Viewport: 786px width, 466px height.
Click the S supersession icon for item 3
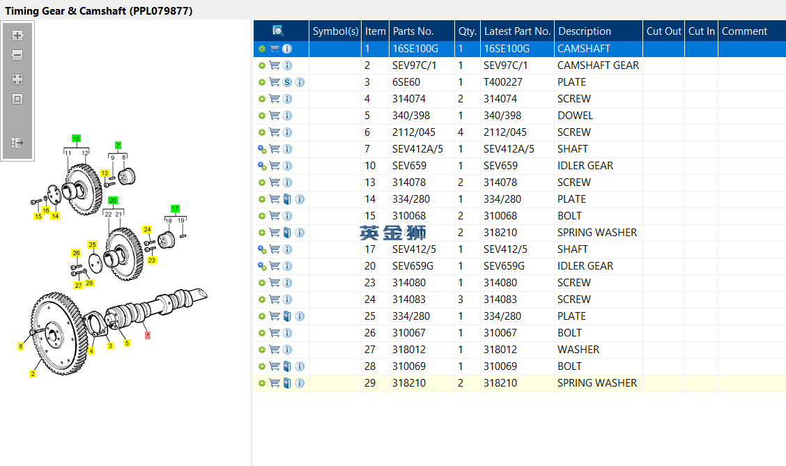pyautogui.click(x=287, y=82)
